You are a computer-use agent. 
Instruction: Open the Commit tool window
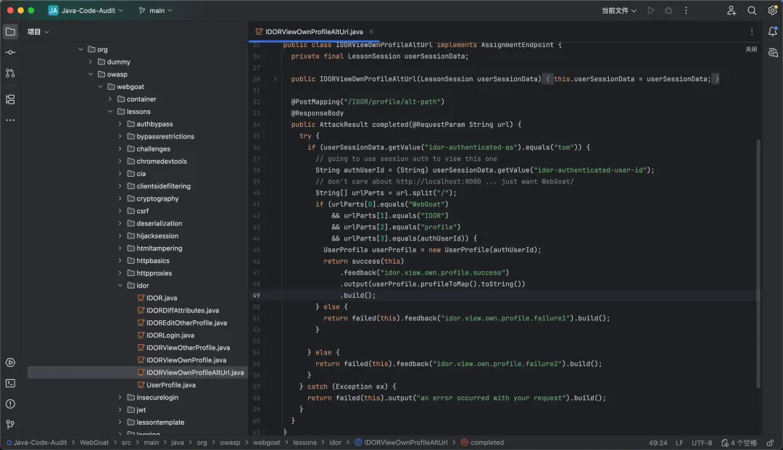point(10,52)
